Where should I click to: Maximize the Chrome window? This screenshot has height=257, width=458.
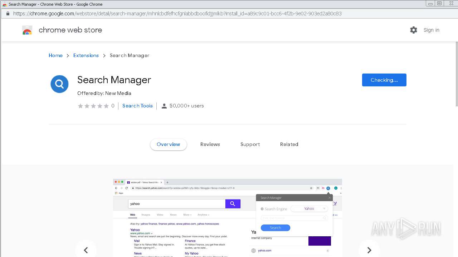coord(439,4)
